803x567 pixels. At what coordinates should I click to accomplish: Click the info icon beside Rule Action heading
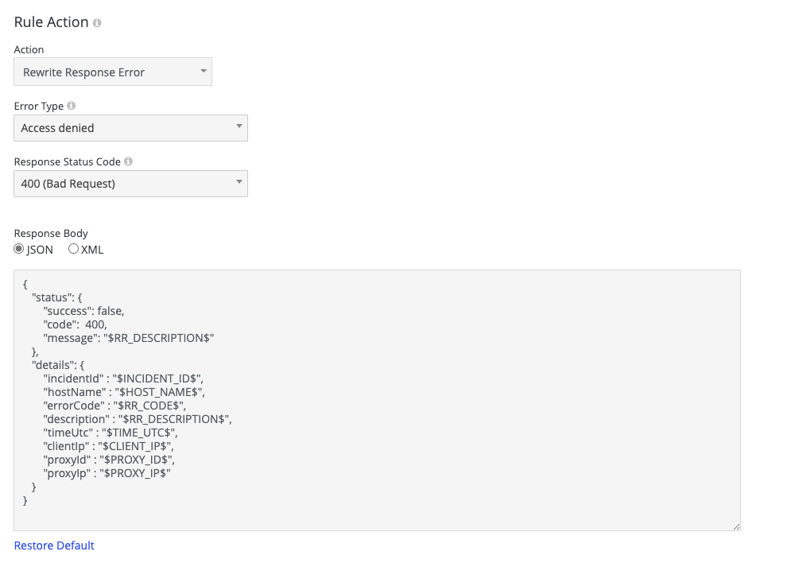point(97,22)
